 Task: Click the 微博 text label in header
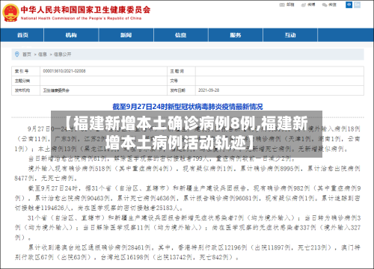pyautogui.click(x=311, y=4)
